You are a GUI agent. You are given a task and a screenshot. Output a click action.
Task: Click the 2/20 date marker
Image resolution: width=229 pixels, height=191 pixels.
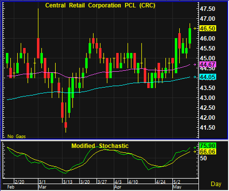click(x=19, y=182)
